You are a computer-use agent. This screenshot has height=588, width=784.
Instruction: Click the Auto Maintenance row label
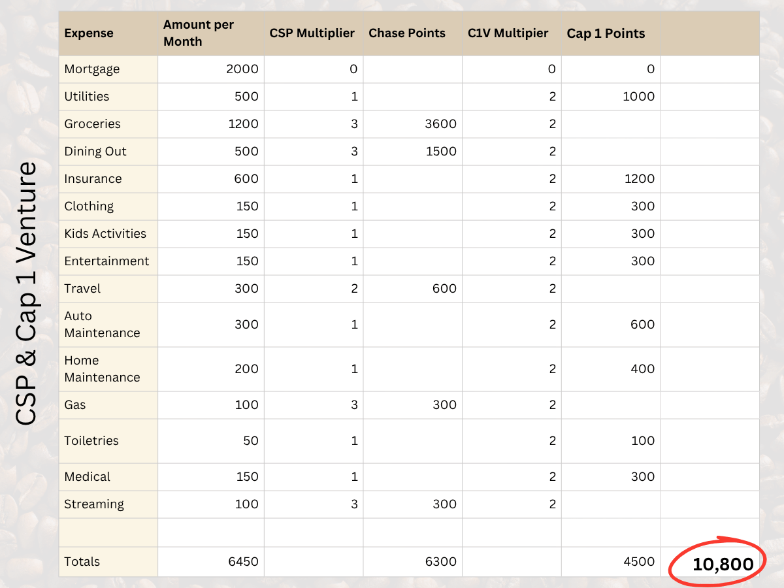102,325
